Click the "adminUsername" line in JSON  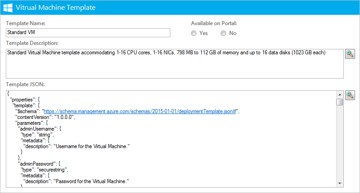point(40,129)
